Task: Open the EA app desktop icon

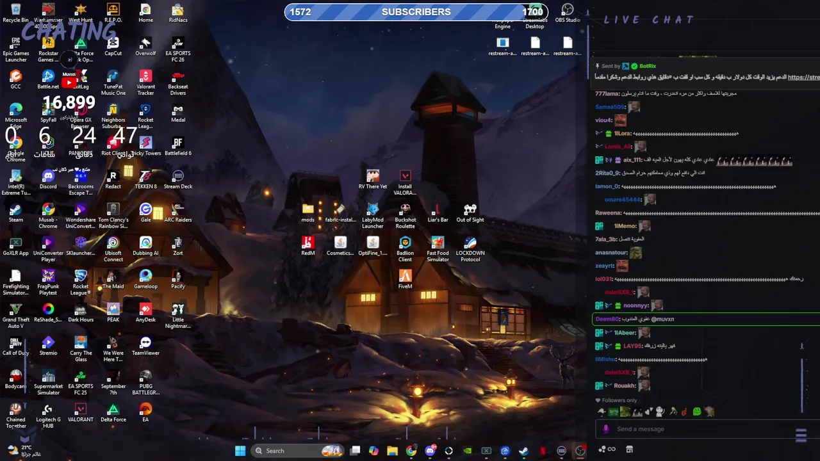Action: [145, 412]
